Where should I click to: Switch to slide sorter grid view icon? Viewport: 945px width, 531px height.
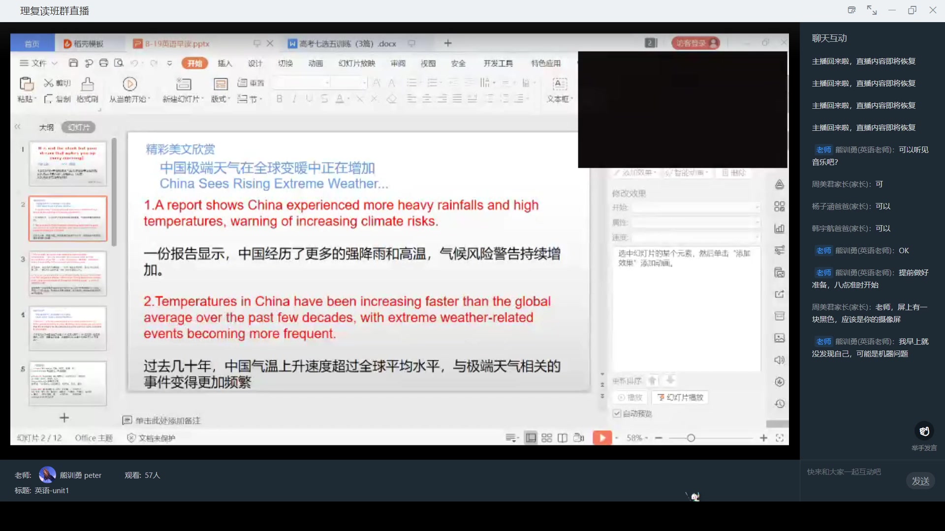pyautogui.click(x=547, y=438)
